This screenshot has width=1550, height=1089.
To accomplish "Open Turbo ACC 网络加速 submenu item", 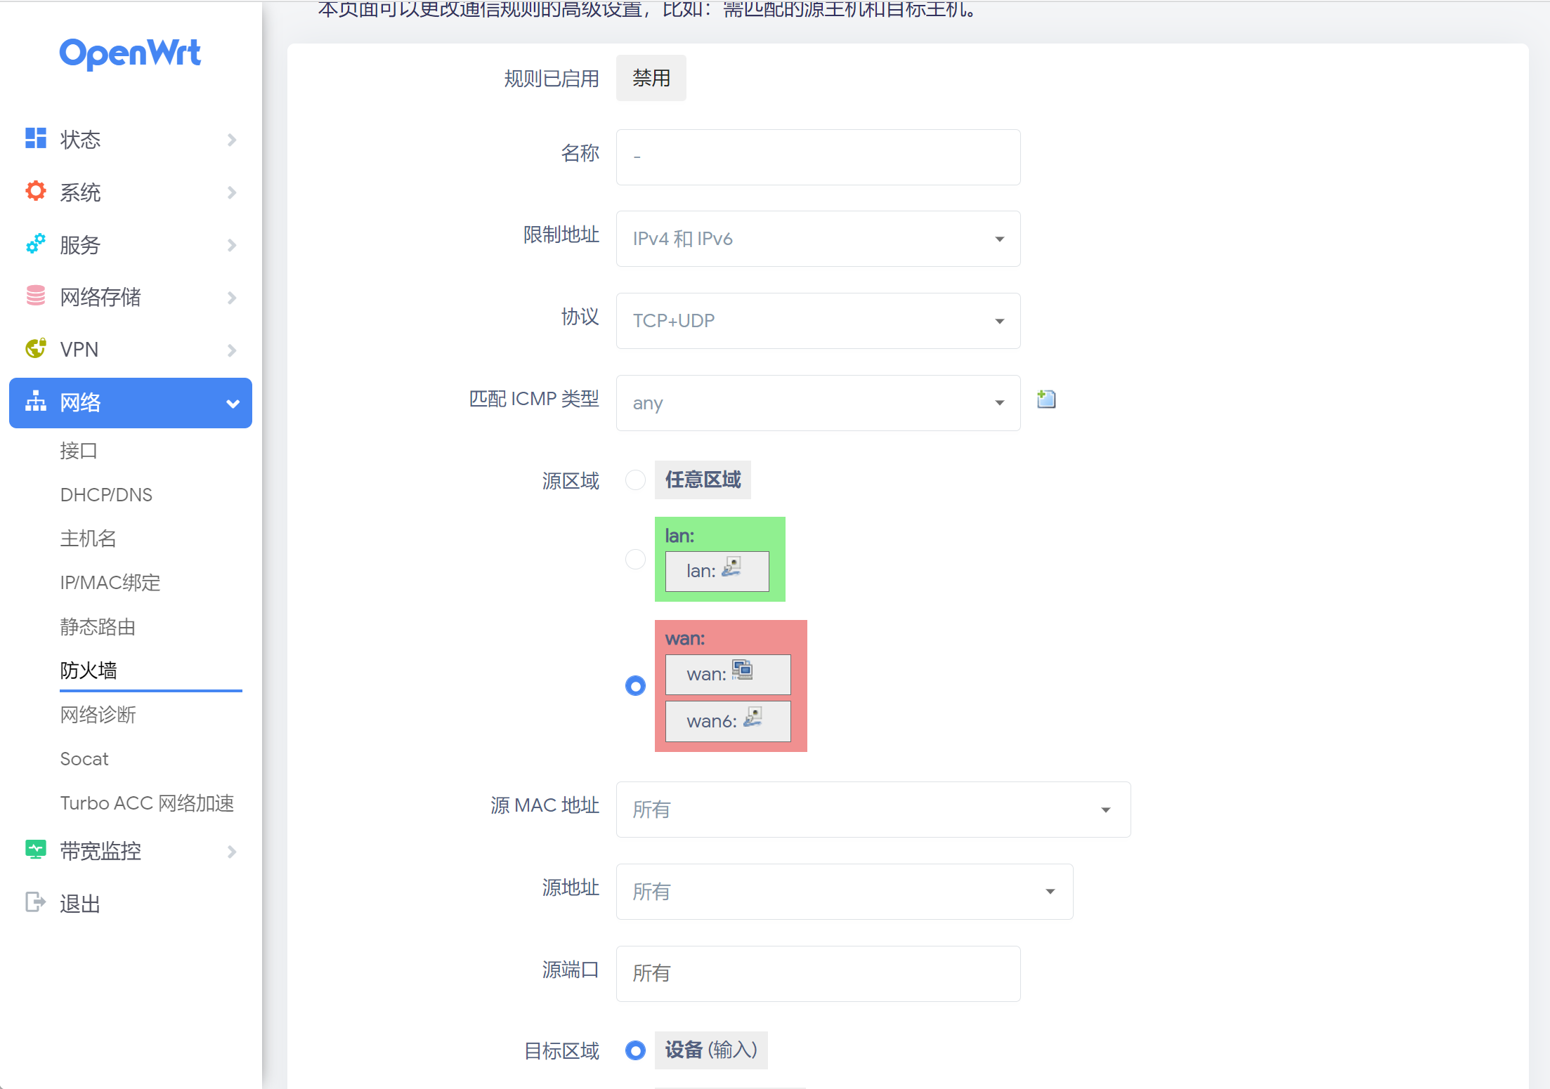I will pos(147,803).
